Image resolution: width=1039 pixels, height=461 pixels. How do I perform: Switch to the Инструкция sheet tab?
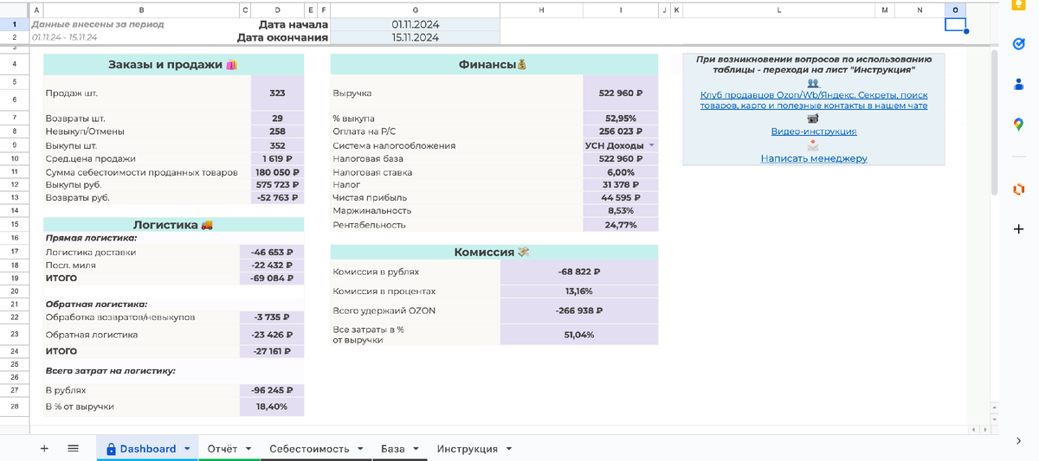point(467,449)
